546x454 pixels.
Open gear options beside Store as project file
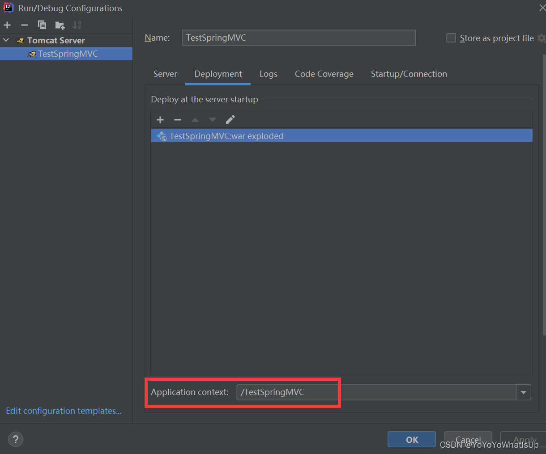[x=542, y=38]
